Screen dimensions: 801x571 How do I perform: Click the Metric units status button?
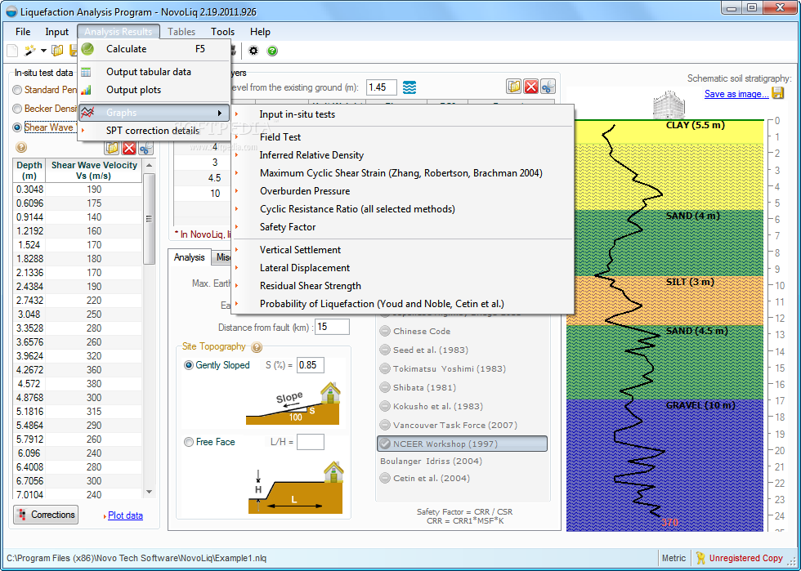tap(673, 558)
